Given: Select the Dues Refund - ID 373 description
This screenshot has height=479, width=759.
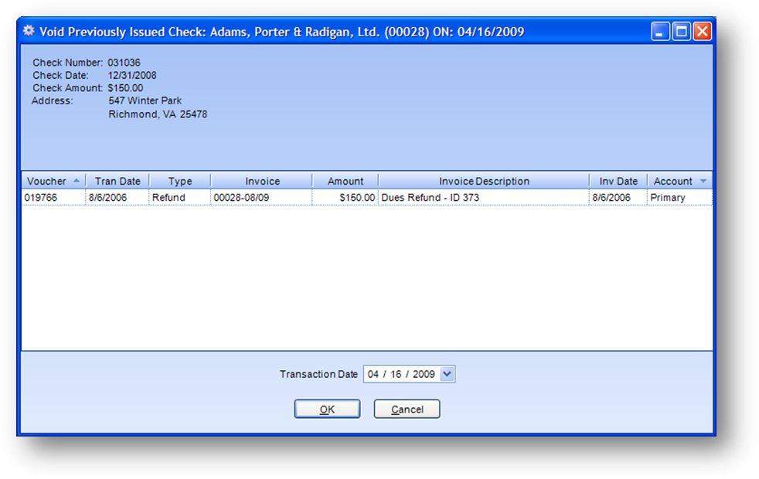Looking at the screenshot, I should pos(484,198).
